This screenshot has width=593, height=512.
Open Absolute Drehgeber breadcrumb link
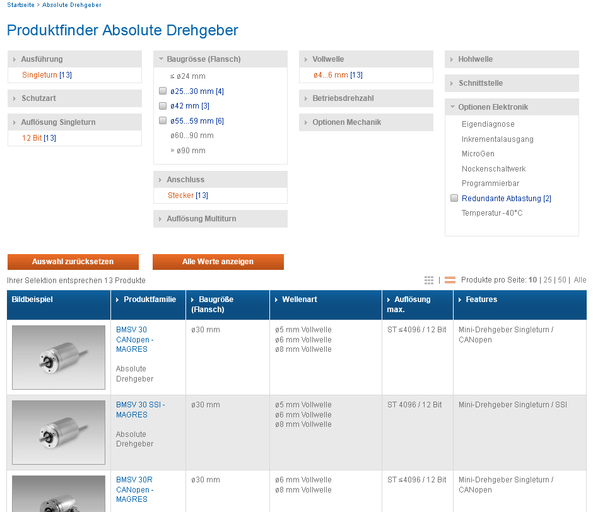(x=72, y=5)
